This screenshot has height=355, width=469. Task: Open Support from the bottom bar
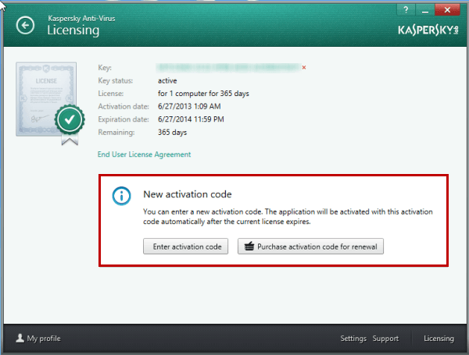(385, 339)
